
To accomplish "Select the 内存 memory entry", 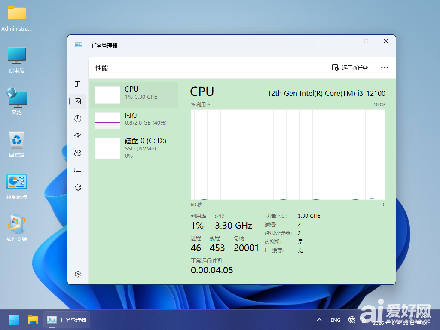I will [134, 121].
